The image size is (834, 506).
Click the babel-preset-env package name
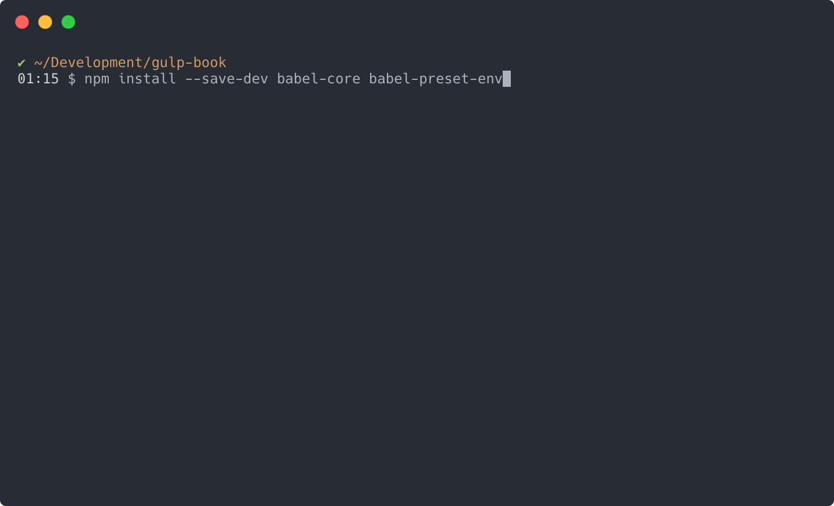click(436, 79)
